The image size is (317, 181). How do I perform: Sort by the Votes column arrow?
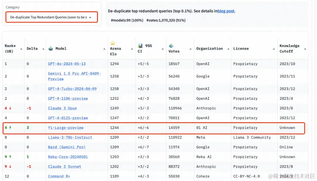click(190, 49)
